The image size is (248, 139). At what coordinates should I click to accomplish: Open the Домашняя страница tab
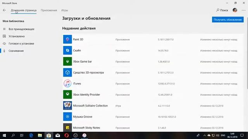click(24, 10)
